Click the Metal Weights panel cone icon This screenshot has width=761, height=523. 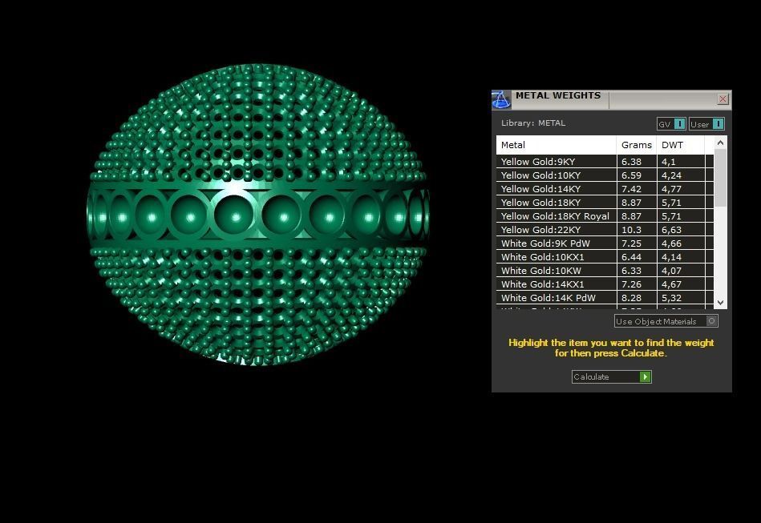tap(501, 100)
